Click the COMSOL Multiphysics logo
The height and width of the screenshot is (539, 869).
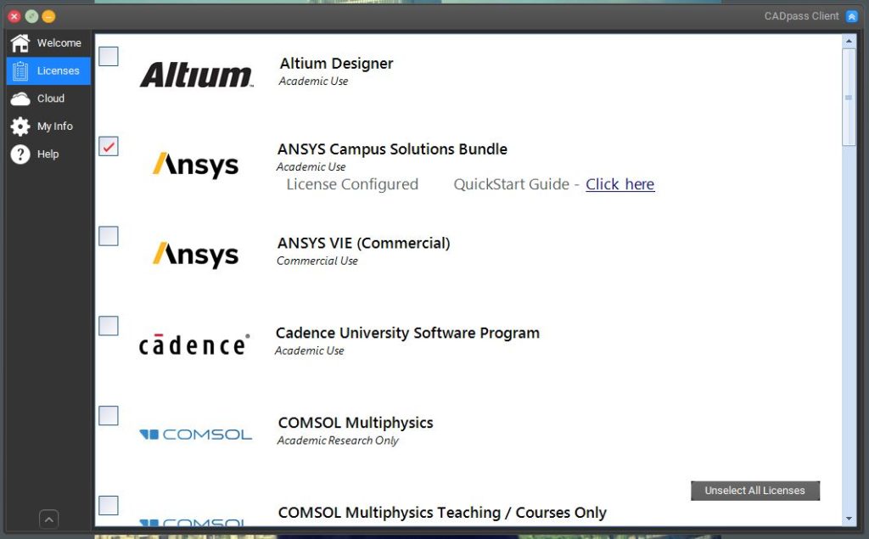coord(196,435)
